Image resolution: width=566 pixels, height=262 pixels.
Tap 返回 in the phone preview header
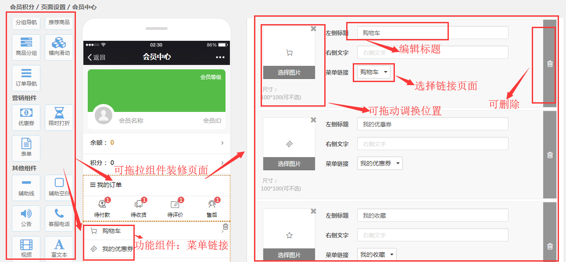(97, 57)
